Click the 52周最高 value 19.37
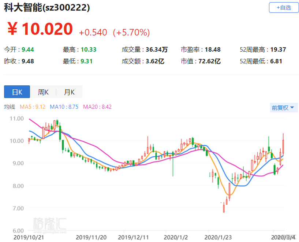This screenshot has height=242, width=299. [x=278, y=49]
